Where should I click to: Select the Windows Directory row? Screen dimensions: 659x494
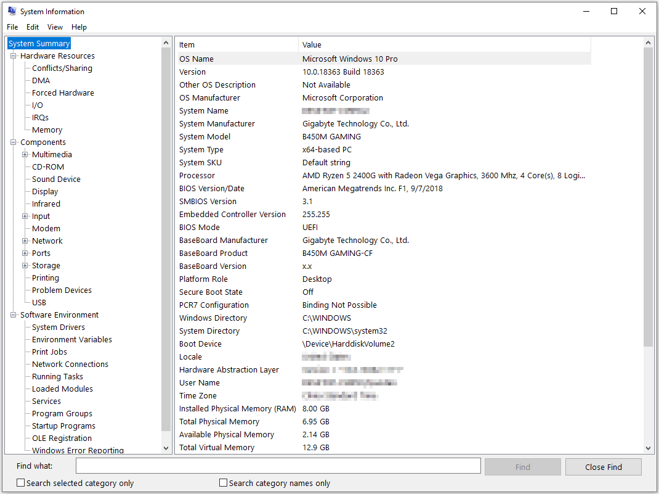pyautogui.click(x=383, y=318)
